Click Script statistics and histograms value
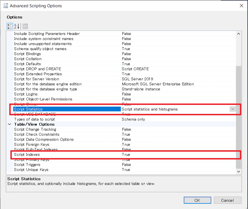 150,109
